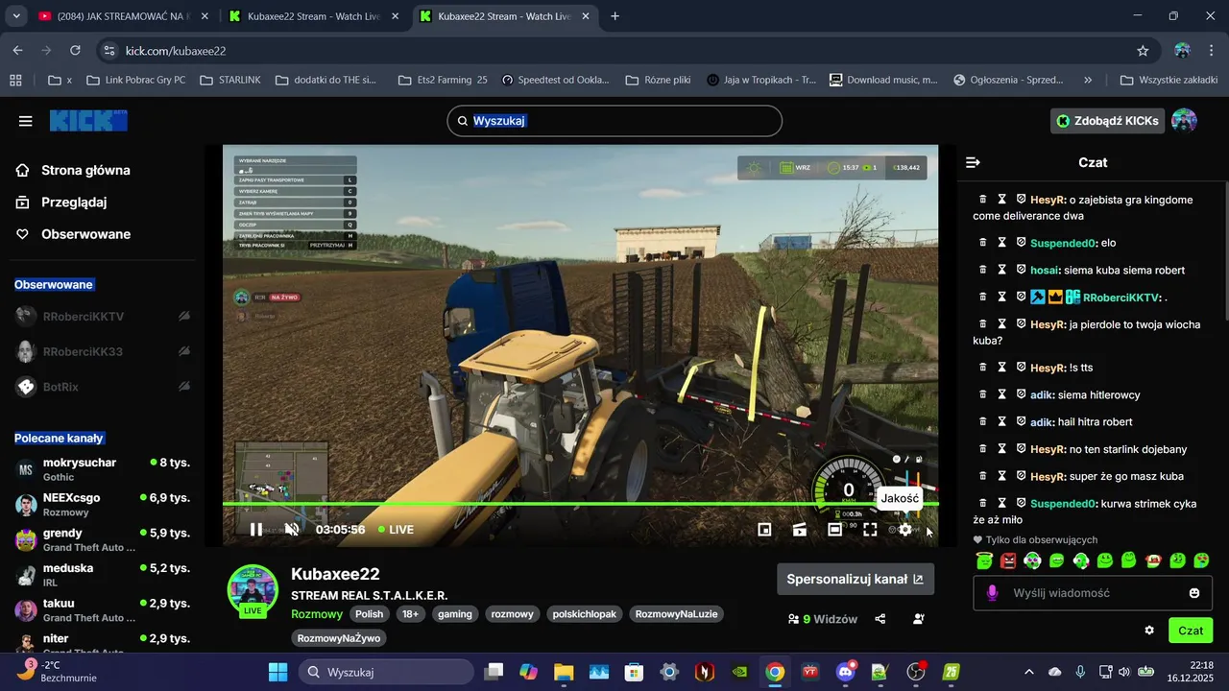Select the gaming tag

(456, 614)
